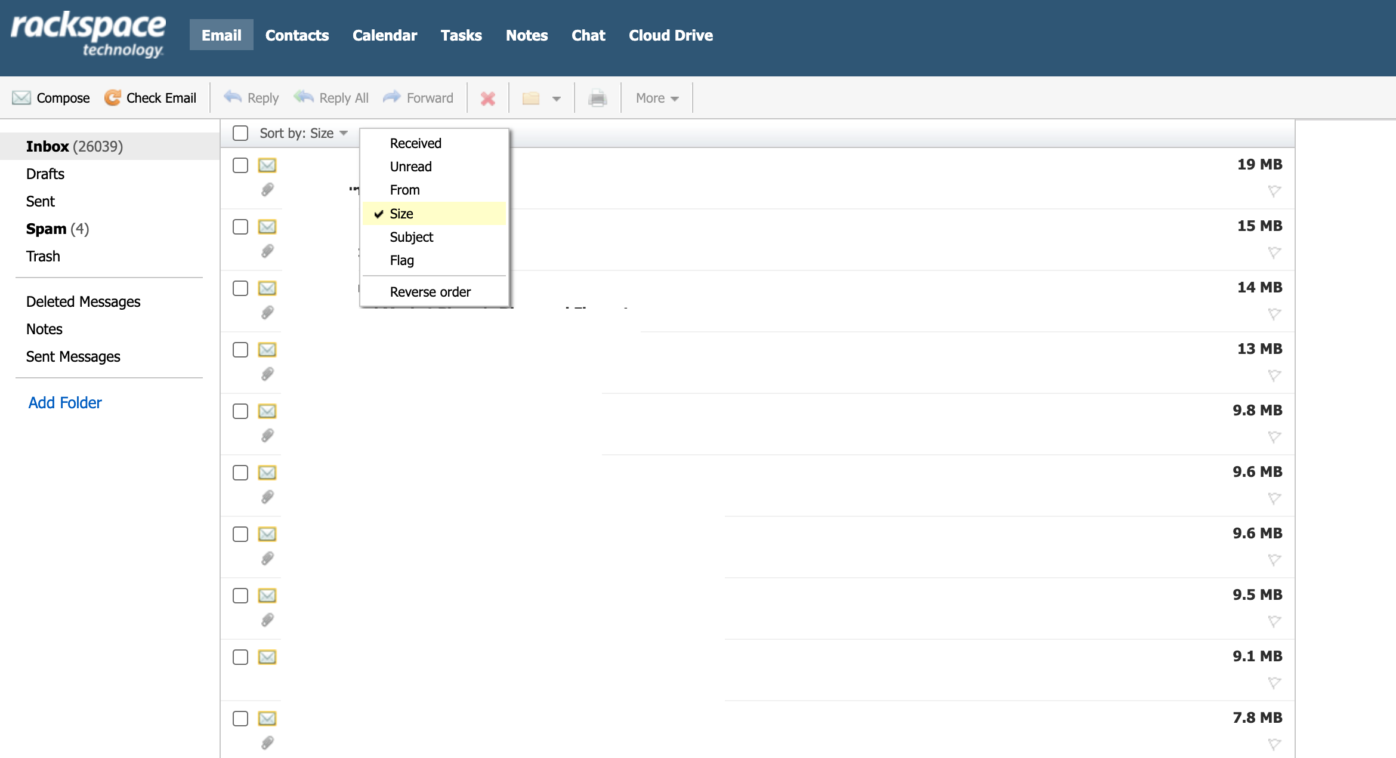The height and width of the screenshot is (758, 1396).
Task: Open the Sort by: Size dropdown
Action: tap(304, 133)
